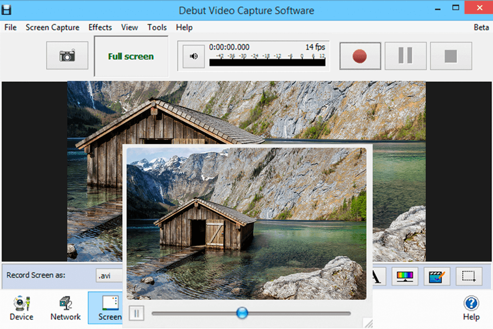
Task: Click the 14 fps indicator
Action: 315,47
